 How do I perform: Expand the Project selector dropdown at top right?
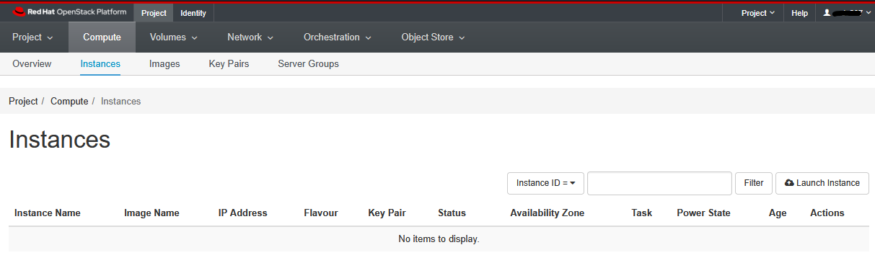pos(758,13)
